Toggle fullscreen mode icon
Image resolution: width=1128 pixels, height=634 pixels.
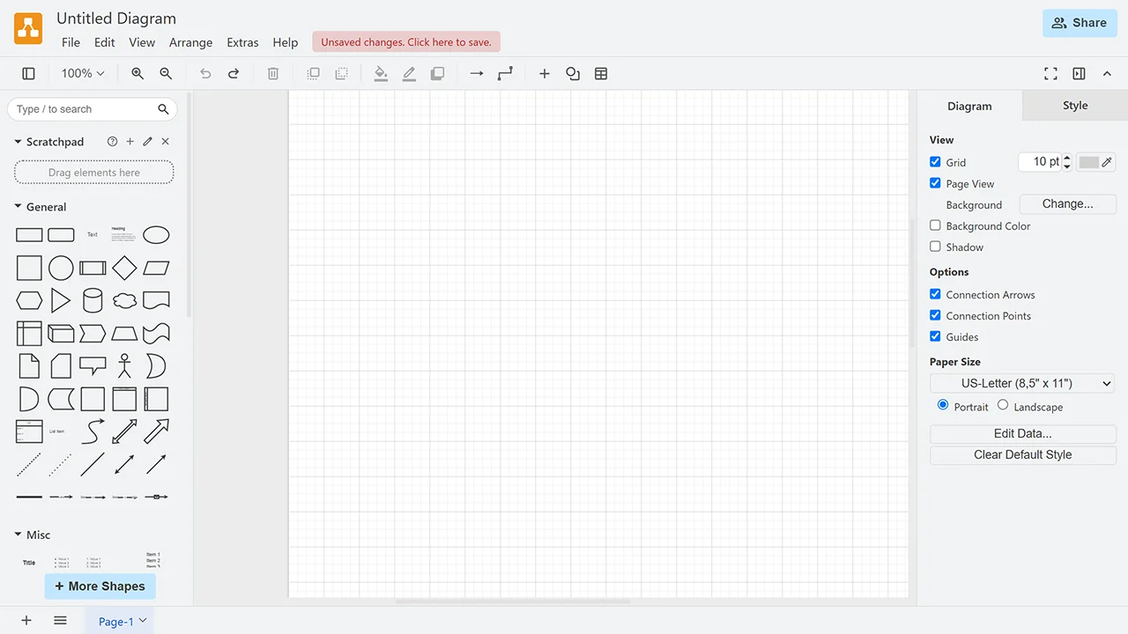(x=1050, y=74)
